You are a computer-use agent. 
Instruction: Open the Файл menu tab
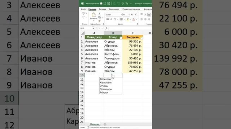[x=83, y=9]
